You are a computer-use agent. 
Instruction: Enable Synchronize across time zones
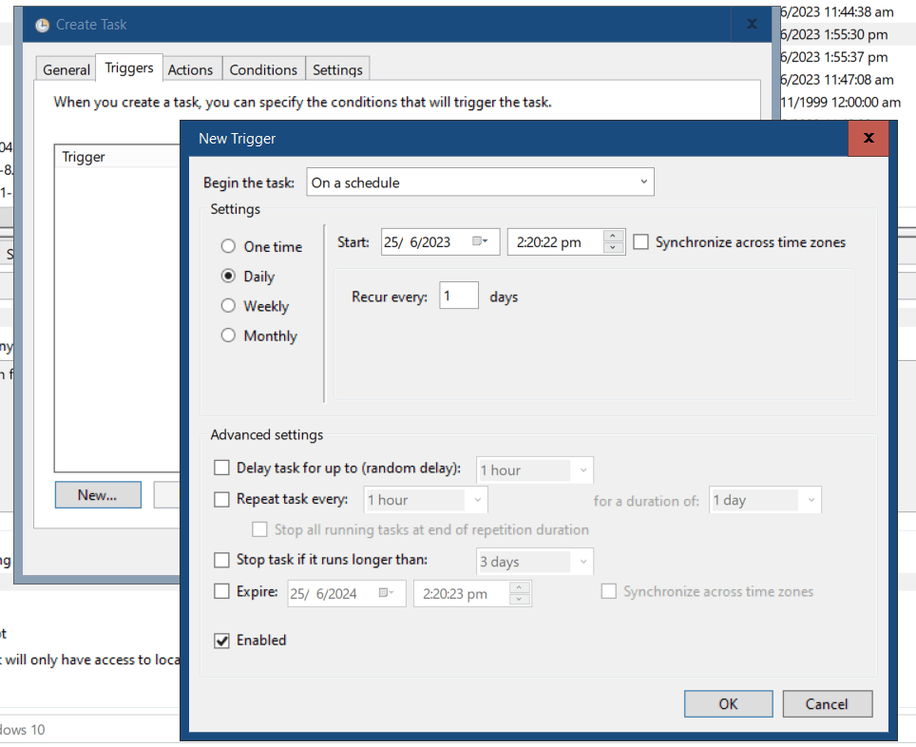pyautogui.click(x=640, y=241)
